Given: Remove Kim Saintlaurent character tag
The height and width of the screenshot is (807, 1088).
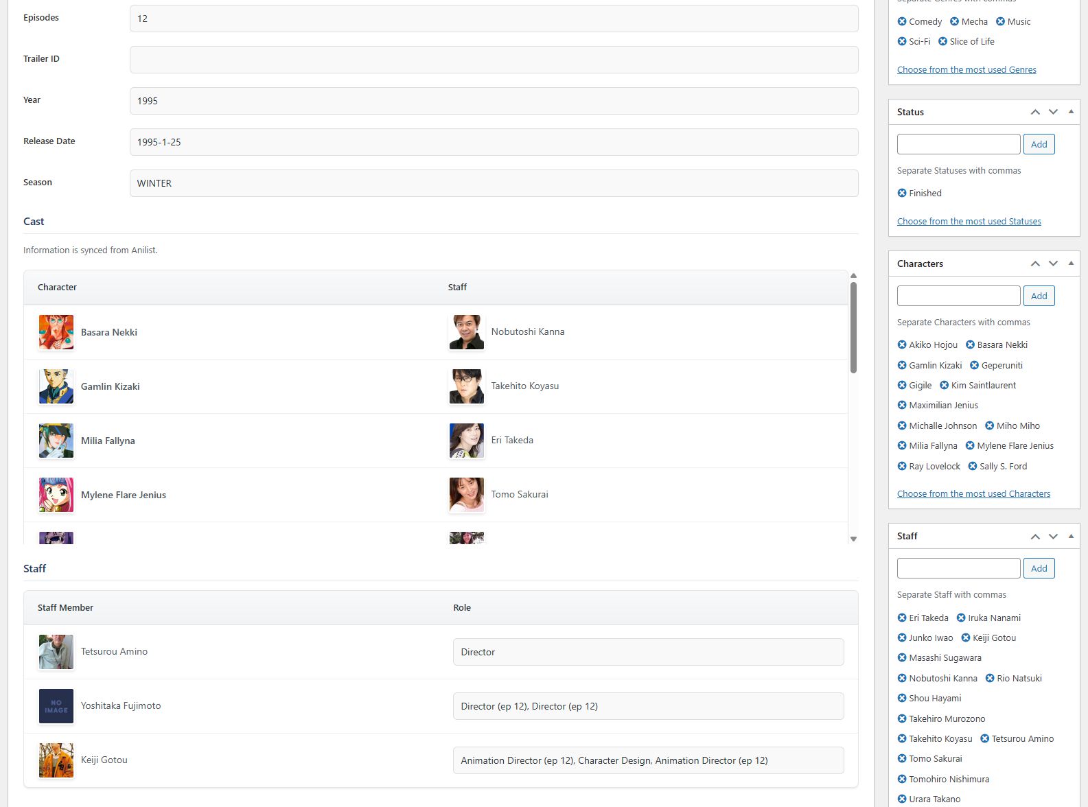Looking at the screenshot, I should point(945,385).
